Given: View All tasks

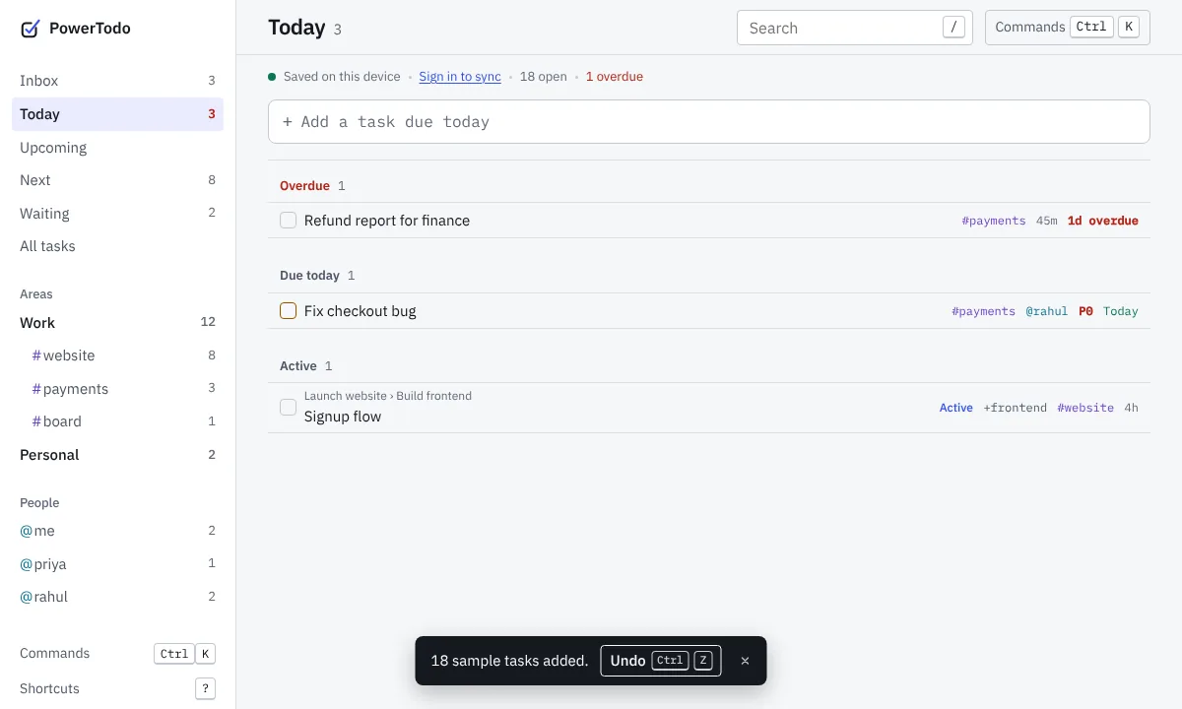Looking at the screenshot, I should [117, 246].
